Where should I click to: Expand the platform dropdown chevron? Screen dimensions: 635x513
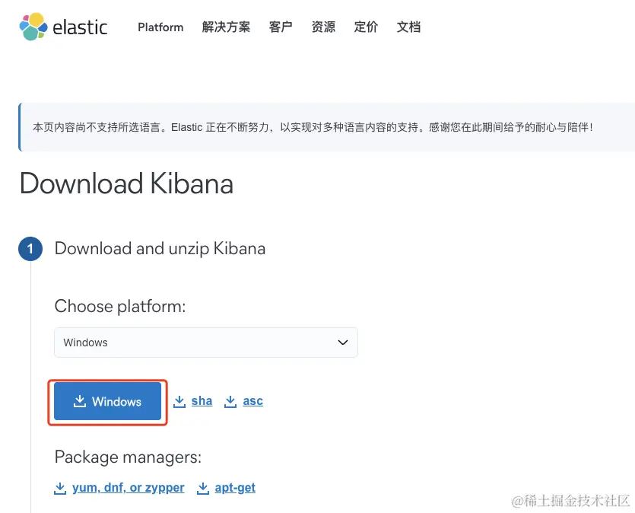click(342, 343)
